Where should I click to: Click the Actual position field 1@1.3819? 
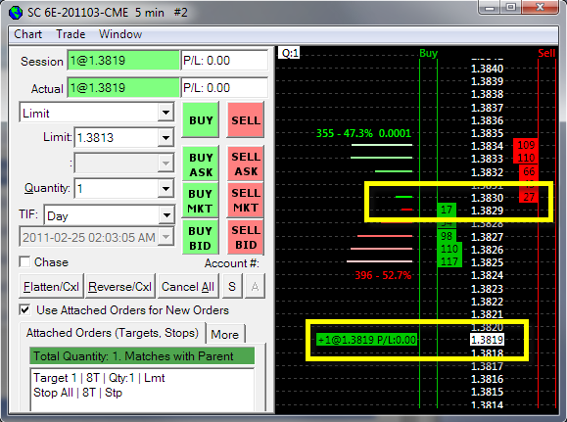[123, 88]
